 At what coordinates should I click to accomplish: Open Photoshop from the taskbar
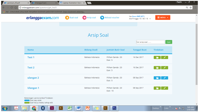click(x=114, y=108)
